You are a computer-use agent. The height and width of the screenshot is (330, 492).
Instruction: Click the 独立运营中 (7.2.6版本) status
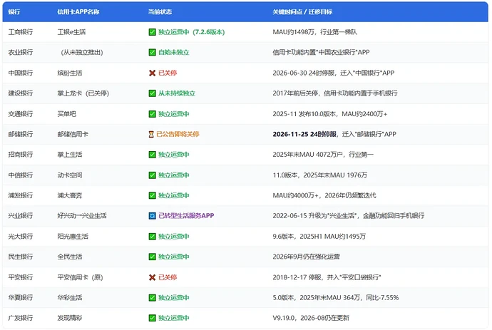[x=191, y=32]
